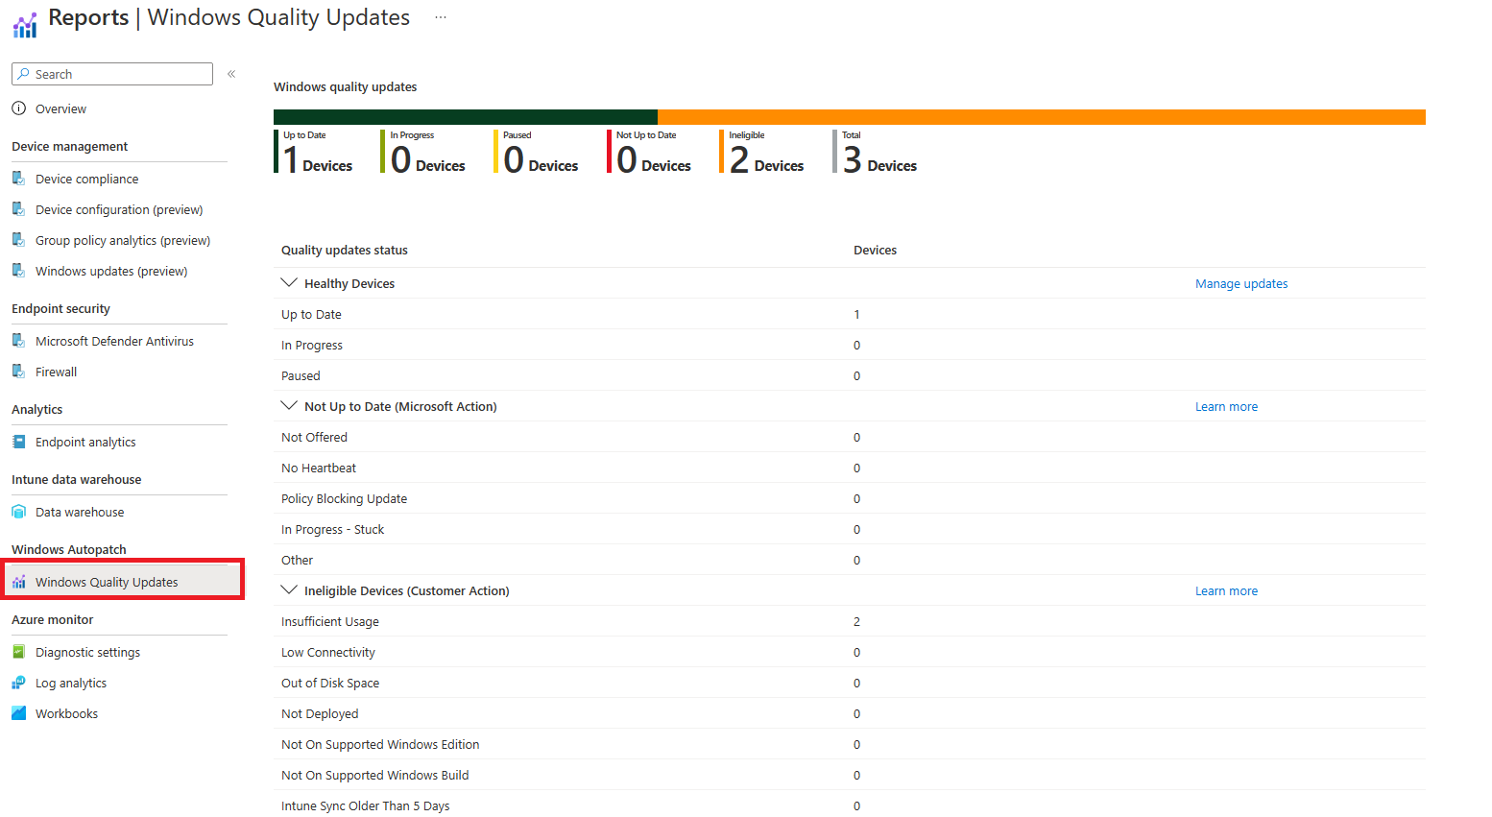Image resolution: width=1492 pixels, height=817 pixels.
Task: Click the Out of Disk Space row
Action: (849, 683)
